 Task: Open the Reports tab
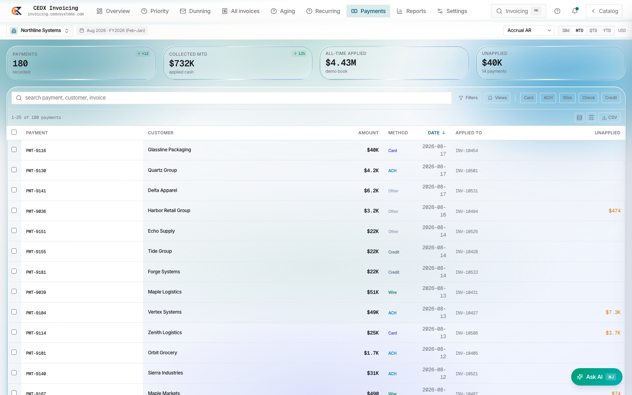click(x=411, y=11)
